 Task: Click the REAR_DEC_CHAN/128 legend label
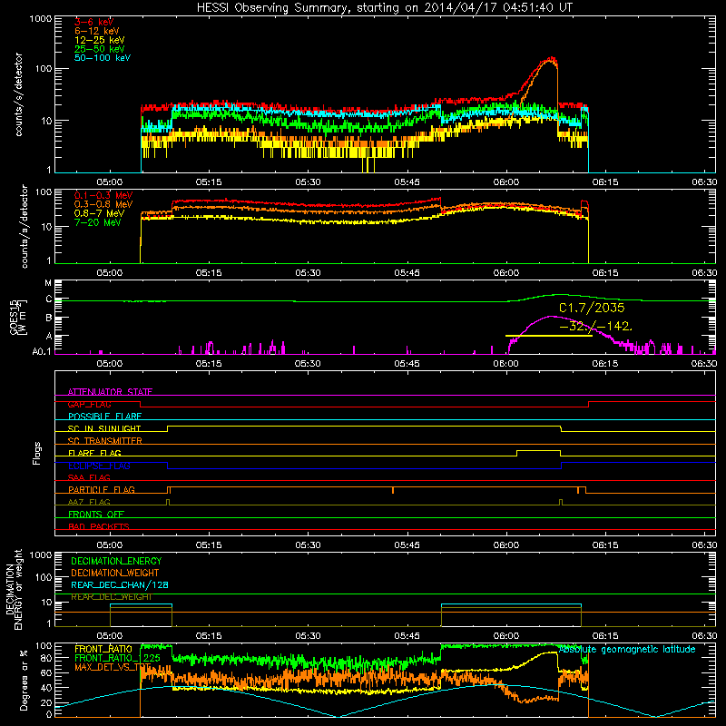(x=120, y=584)
